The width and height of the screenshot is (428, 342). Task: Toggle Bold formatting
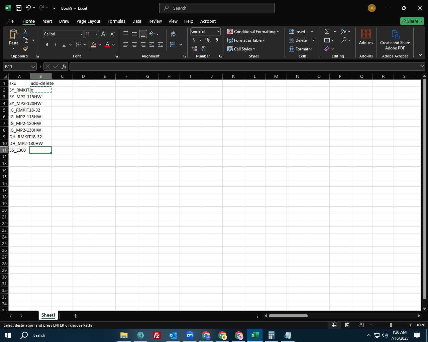tap(47, 45)
